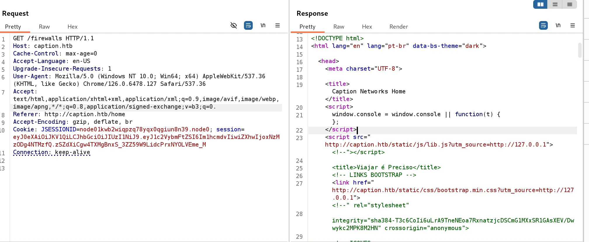Switch Response view to Raw tab

pyautogui.click(x=339, y=27)
